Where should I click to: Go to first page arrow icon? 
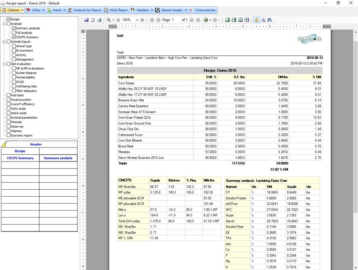click(152, 20)
